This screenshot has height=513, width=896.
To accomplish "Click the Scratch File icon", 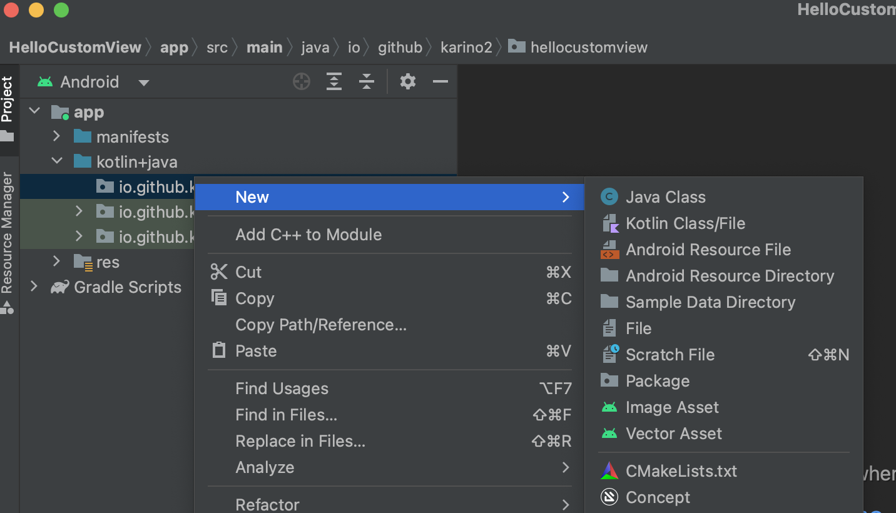I will tap(610, 354).
